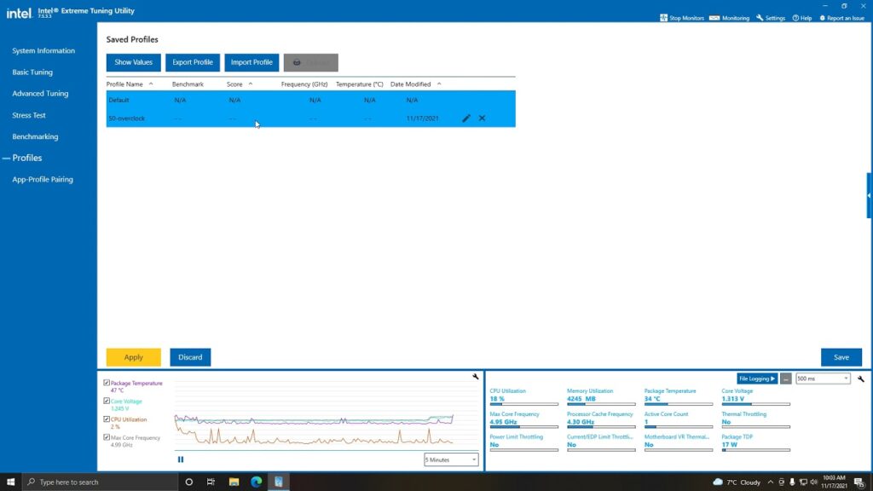Expand the collapsed side panel arrow on the right edge
873x491 pixels.
click(869, 195)
